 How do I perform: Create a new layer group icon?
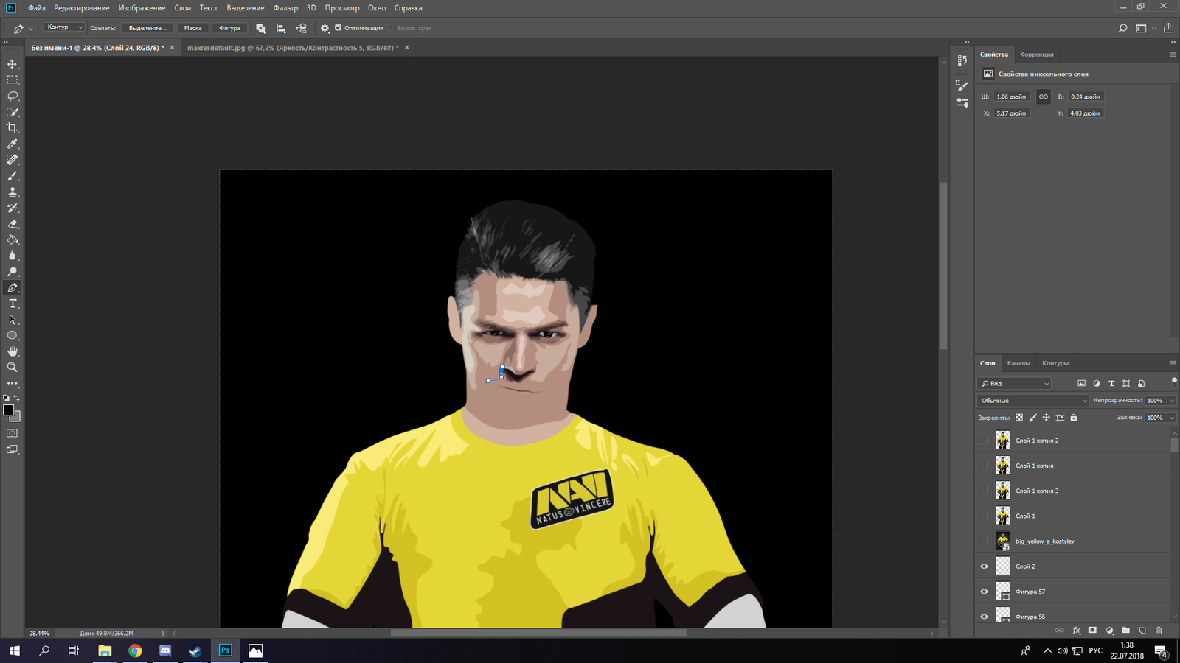(x=1125, y=631)
